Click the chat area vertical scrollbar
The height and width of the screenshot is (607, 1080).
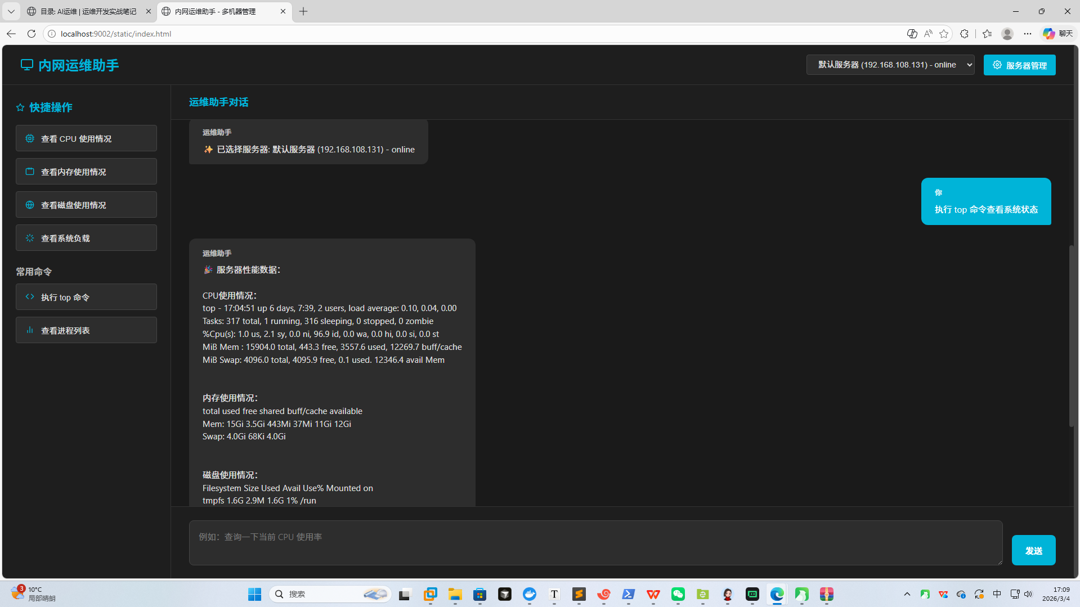1072,336
